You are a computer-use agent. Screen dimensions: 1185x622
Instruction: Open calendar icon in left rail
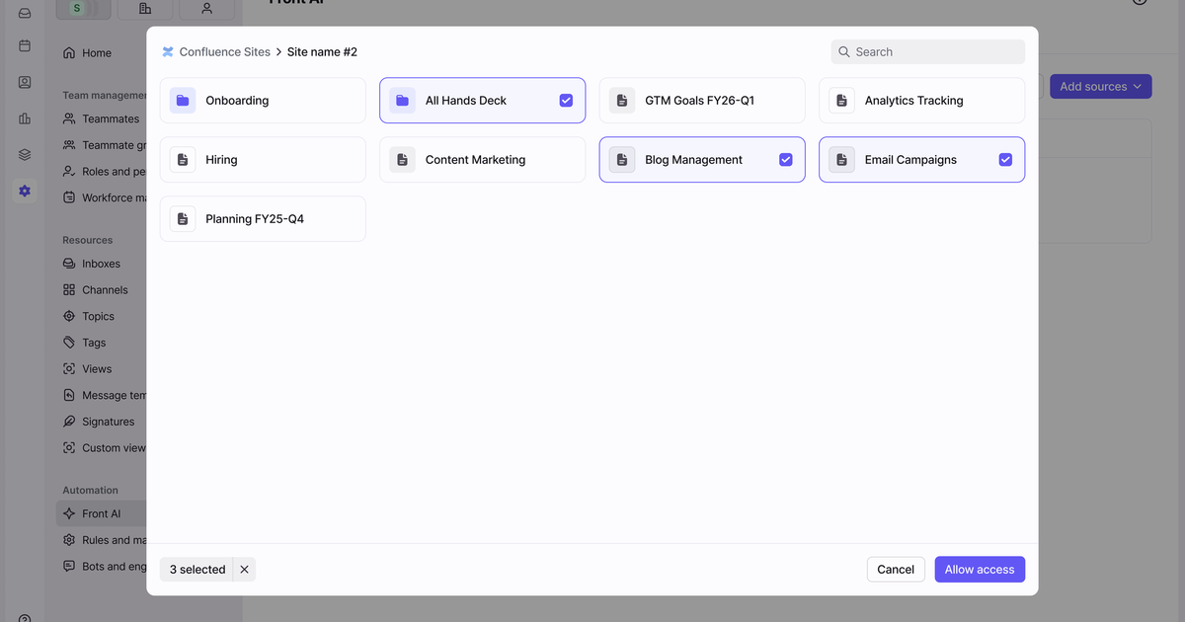(x=25, y=45)
